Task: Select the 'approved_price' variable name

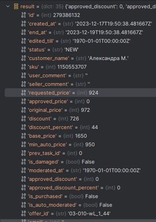Action: (48, 102)
